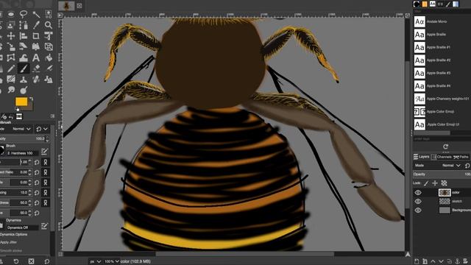This screenshot has width=471, height=265.
Task: Select the Fuzzy Select magic wand tool
Action: 36,14
